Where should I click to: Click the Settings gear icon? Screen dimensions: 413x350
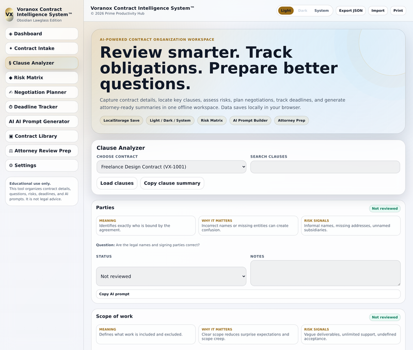tap(11, 165)
